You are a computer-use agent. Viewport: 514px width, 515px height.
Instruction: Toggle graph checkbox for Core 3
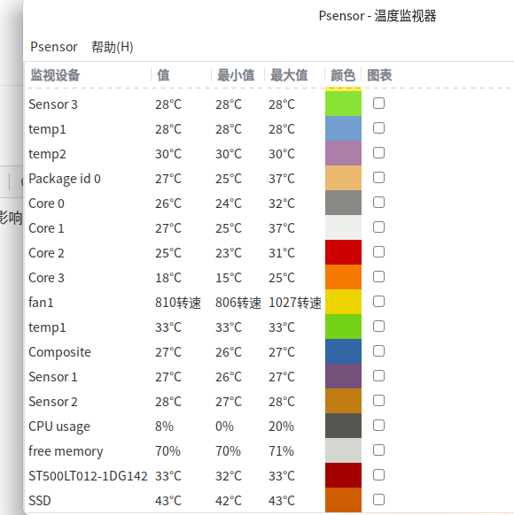(x=378, y=277)
